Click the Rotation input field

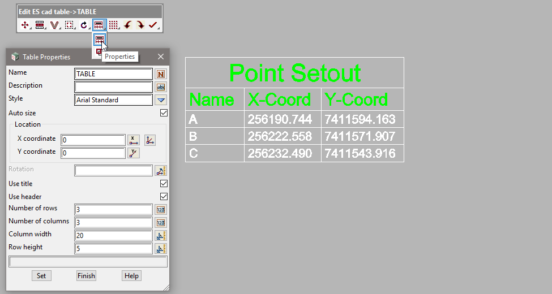[x=113, y=171]
